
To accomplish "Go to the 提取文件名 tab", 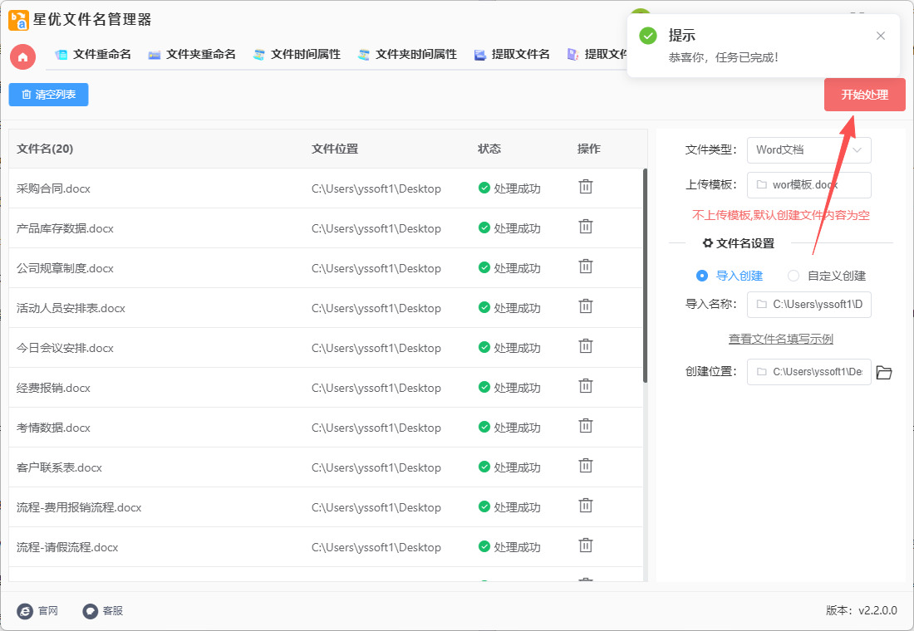I will coord(512,54).
